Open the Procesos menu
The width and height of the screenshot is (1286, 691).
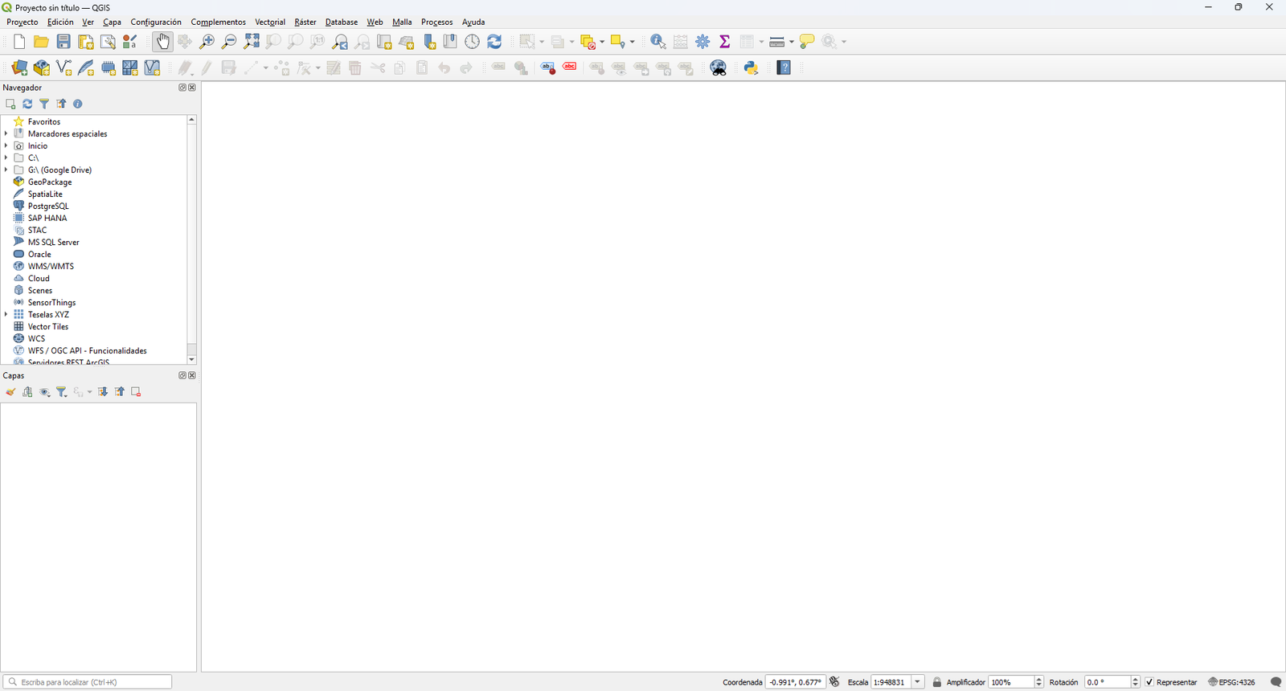437,22
